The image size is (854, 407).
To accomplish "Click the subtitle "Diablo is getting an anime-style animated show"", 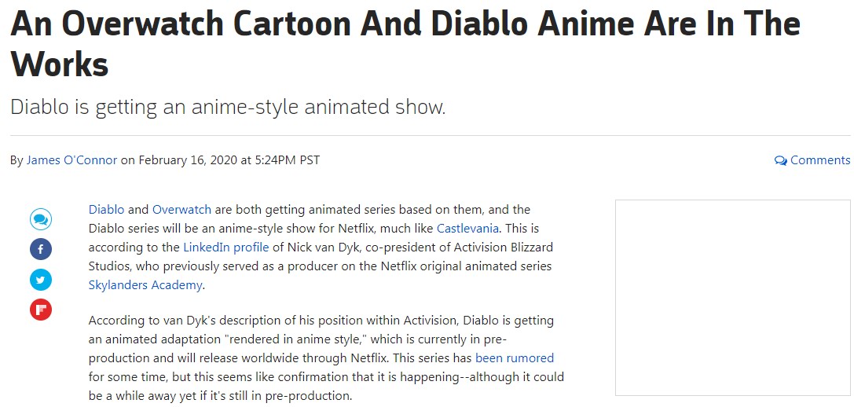I will (x=228, y=107).
